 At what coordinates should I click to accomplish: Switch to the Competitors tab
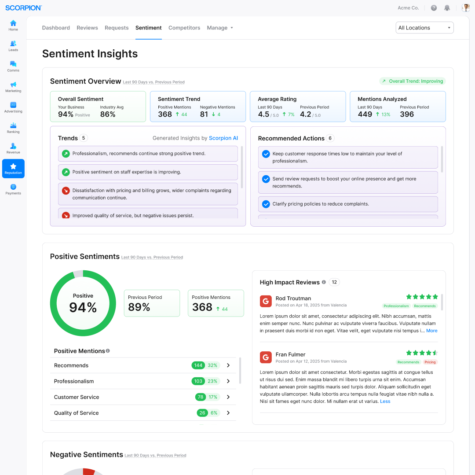click(184, 28)
